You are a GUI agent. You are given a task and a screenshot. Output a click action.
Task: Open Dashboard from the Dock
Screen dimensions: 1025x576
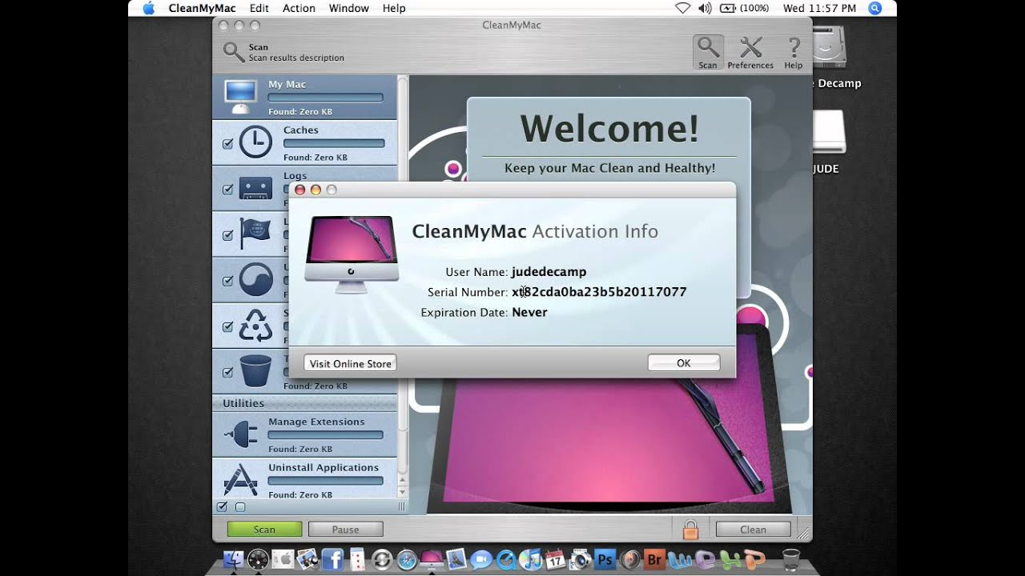(x=258, y=559)
